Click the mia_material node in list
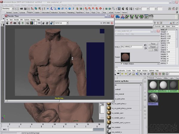The image size is (179, 134). (123, 127)
